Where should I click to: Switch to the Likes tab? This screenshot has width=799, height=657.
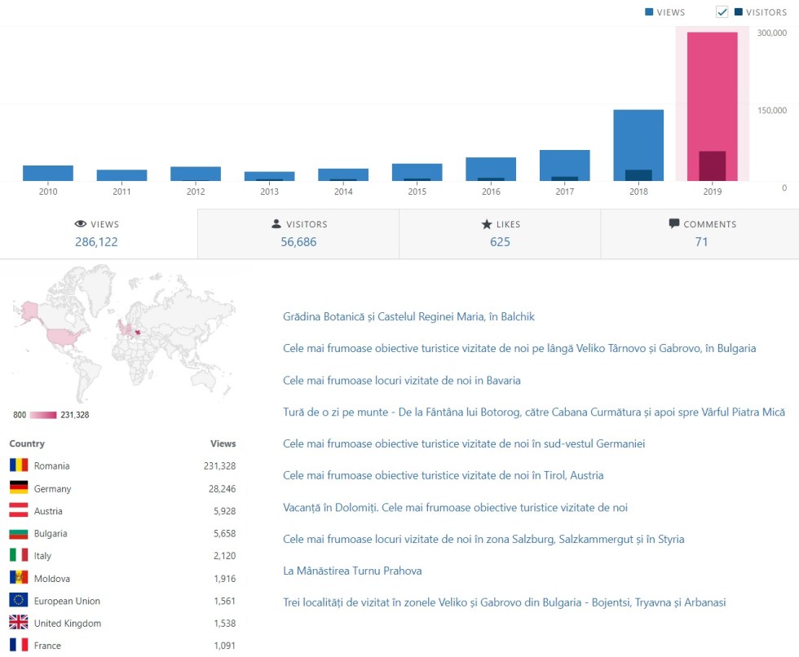[x=500, y=234]
